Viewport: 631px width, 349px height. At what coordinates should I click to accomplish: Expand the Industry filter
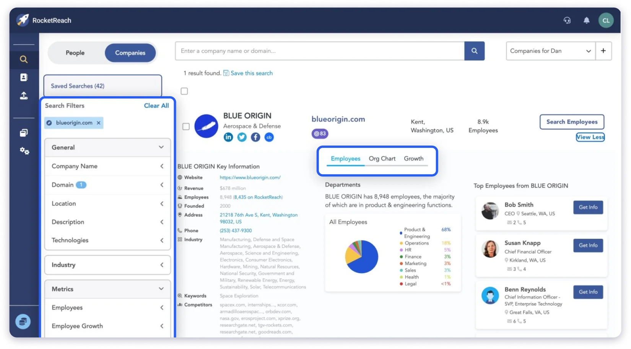[107, 265]
